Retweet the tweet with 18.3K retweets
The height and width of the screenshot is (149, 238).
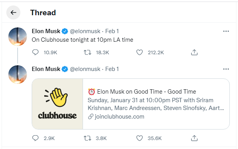coord(87,52)
